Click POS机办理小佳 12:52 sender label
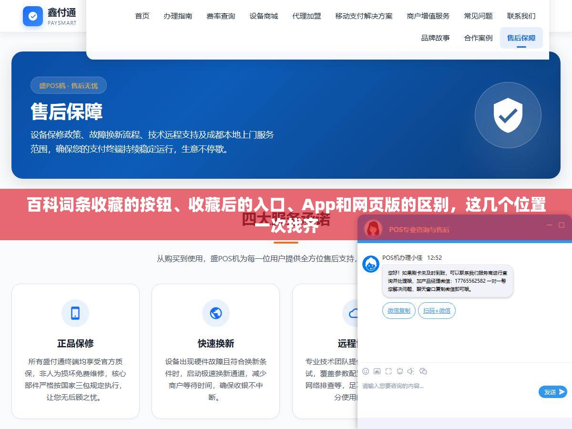The height and width of the screenshot is (429, 572). tap(412, 257)
